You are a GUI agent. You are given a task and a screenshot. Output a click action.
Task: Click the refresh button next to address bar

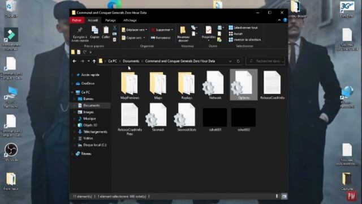pos(238,61)
